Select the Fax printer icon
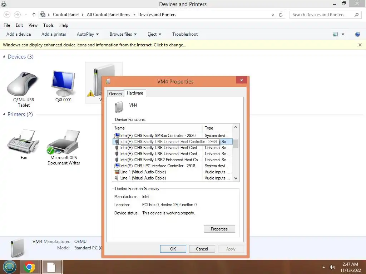 pyautogui.click(x=23, y=141)
